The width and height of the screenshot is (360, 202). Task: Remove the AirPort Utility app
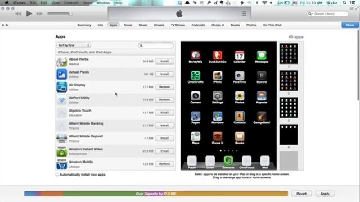coord(164,100)
